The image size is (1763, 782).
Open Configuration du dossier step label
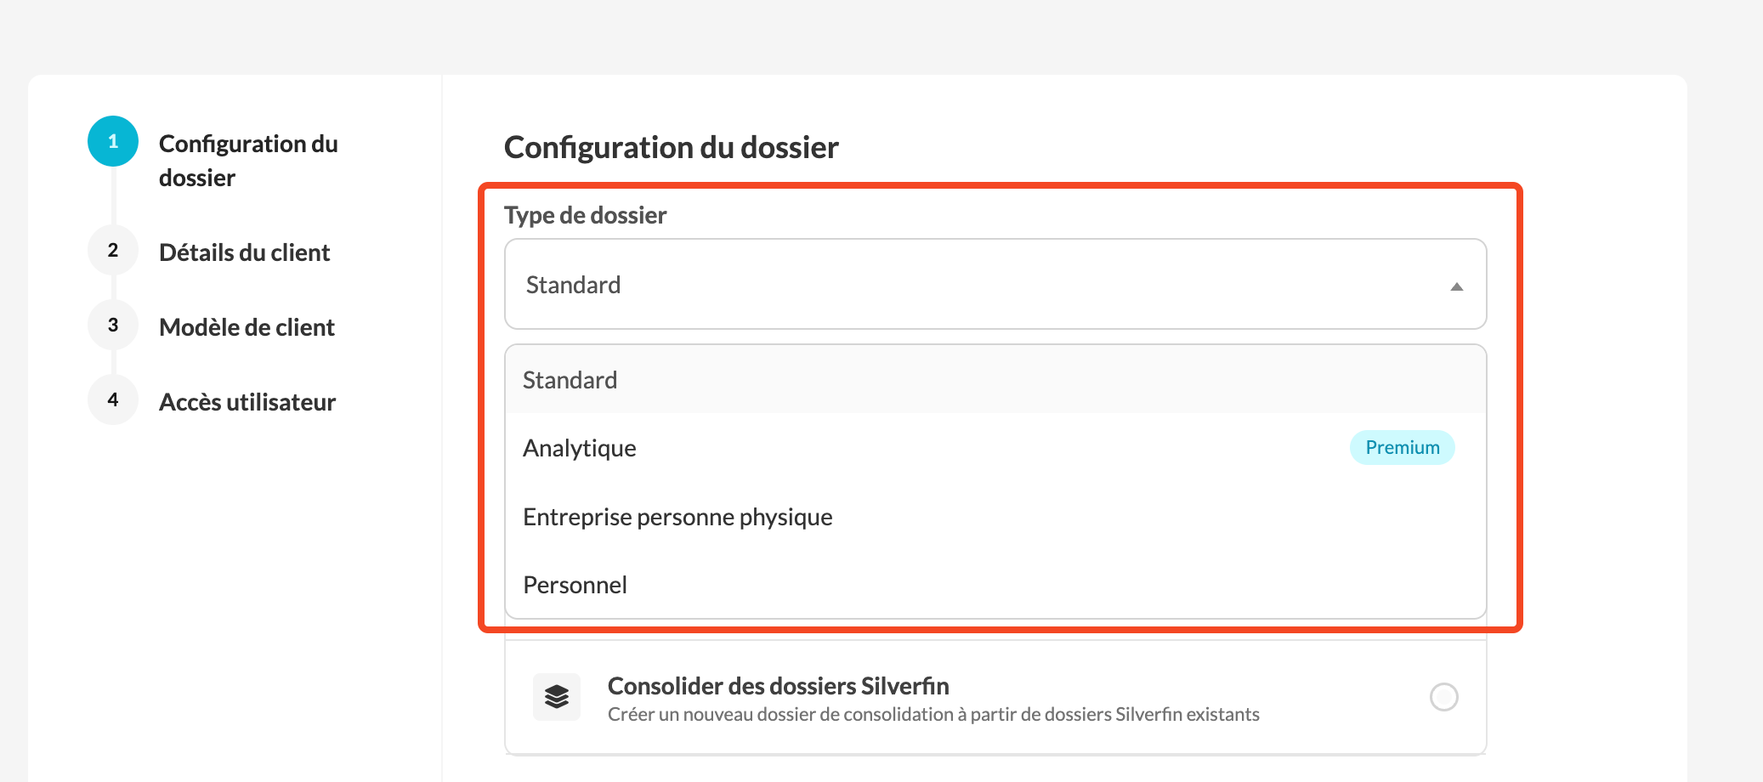click(248, 161)
